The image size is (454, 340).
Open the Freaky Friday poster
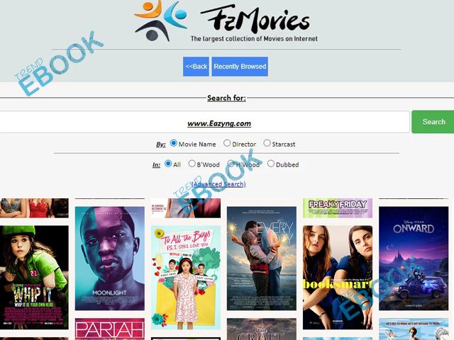click(338, 208)
